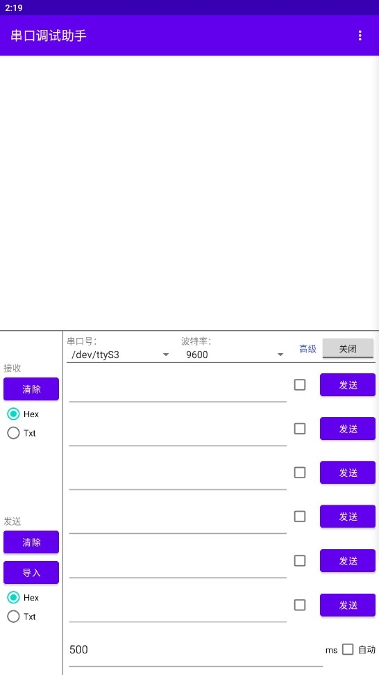Click 清除 button under 接收
379x675 pixels.
(x=31, y=389)
